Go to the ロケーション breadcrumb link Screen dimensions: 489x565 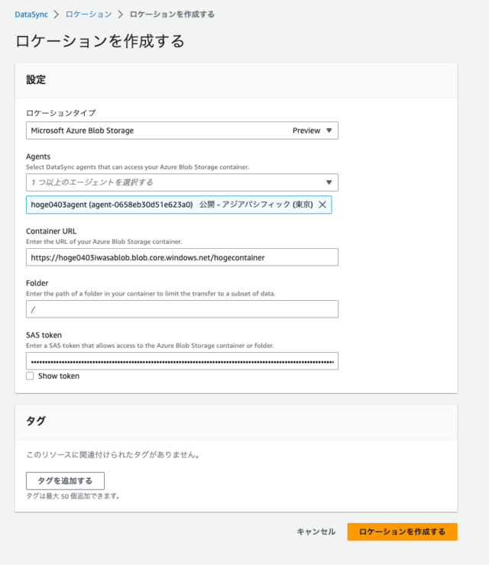(x=89, y=15)
